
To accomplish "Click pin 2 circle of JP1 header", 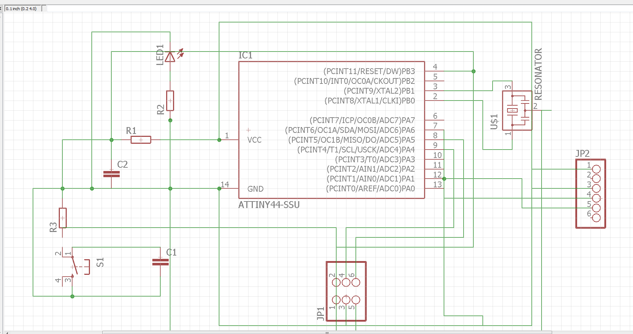I will 336,282.
